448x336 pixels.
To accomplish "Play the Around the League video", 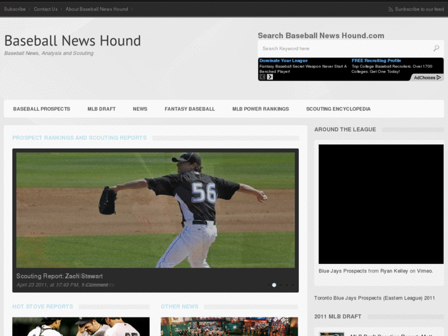I will pos(381,204).
